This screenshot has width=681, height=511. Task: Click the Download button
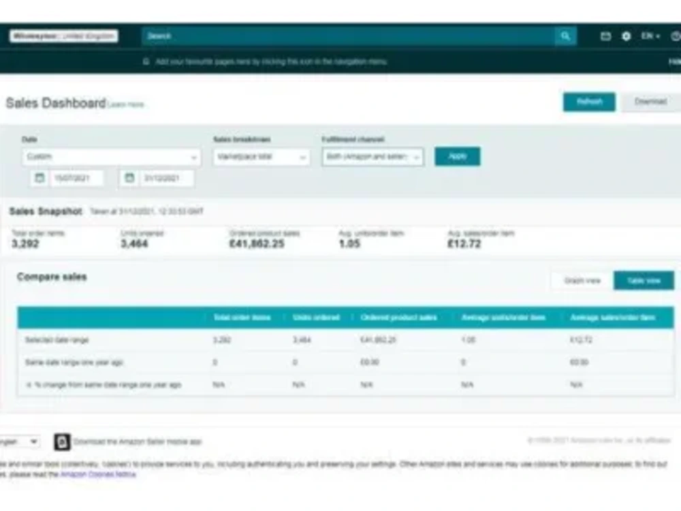coord(650,102)
